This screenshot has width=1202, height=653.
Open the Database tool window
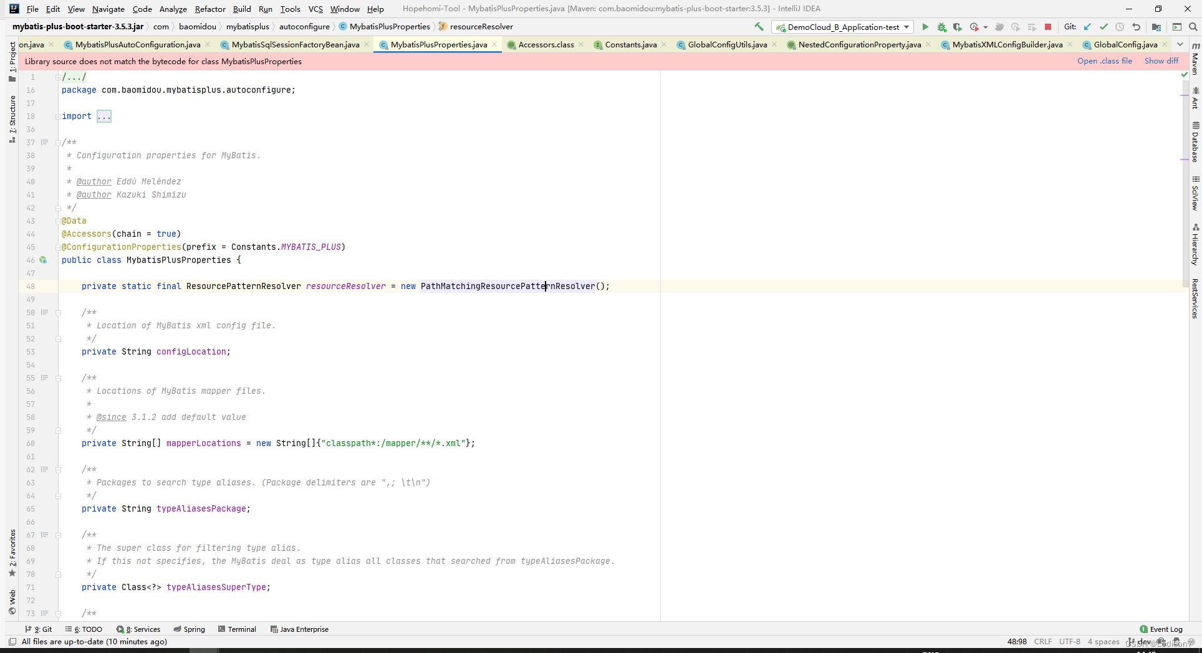1195,141
